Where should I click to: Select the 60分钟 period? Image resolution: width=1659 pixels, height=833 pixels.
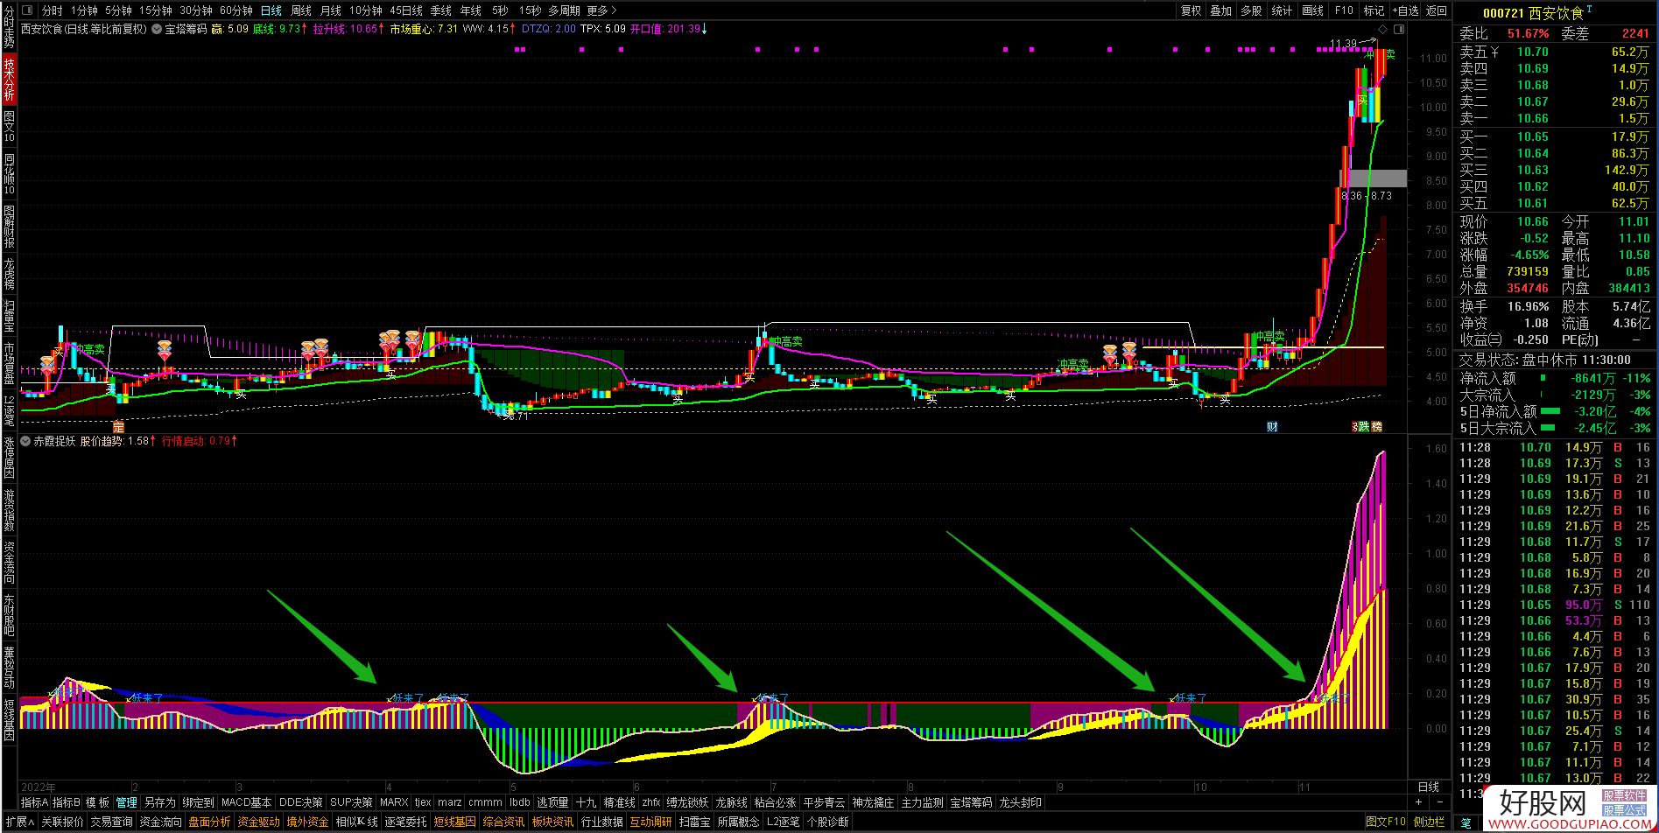coord(236,10)
